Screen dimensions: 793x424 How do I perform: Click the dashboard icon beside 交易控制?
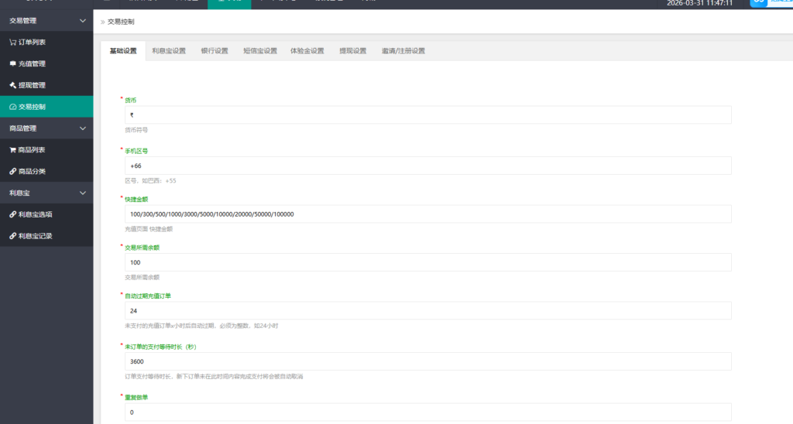[x=12, y=107]
